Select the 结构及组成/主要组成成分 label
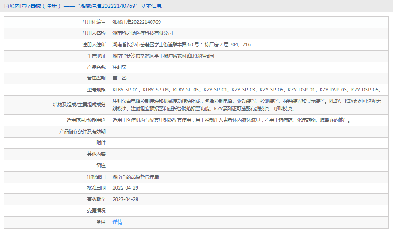This screenshot has height=230, width=393. coord(79,105)
